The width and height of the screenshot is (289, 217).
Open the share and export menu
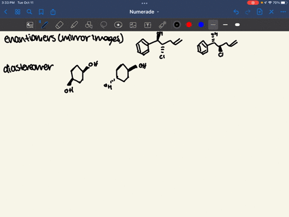click(x=53, y=12)
